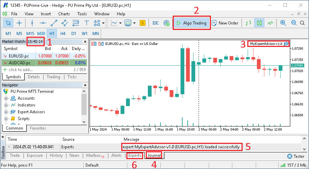The width and height of the screenshot is (309, 169).
Task: Open chart one-click trading panel icon
Action: click(94, 44)
